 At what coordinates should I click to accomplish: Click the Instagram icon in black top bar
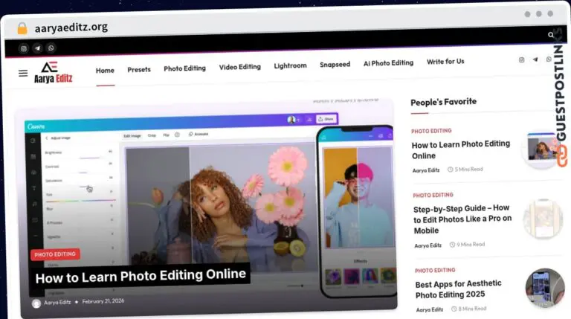(x=23, y=48)
